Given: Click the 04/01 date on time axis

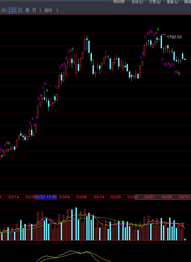Looking at the screenshot, I should tap(150, 197).
